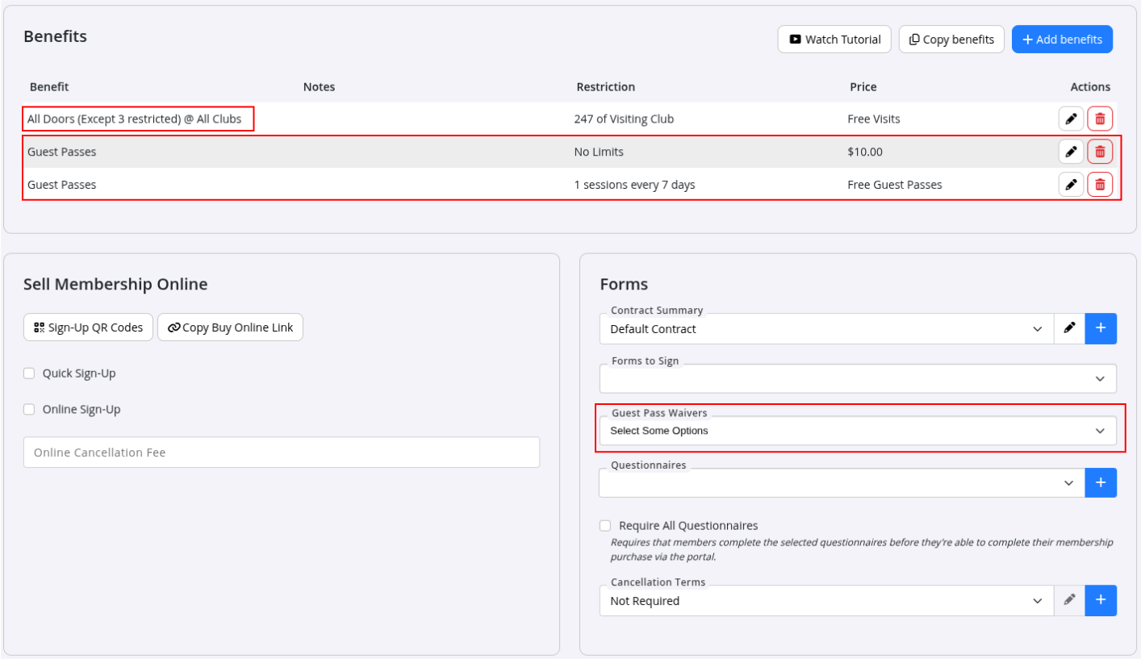Add a new contract with the plus button
The image size is (1141, 659).
1101,328
